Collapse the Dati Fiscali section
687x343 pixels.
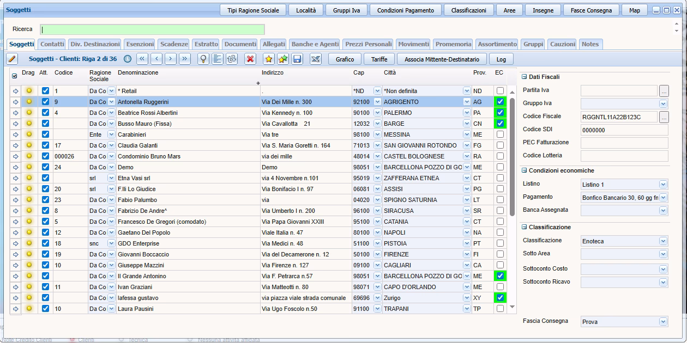(x=525, y=77)
